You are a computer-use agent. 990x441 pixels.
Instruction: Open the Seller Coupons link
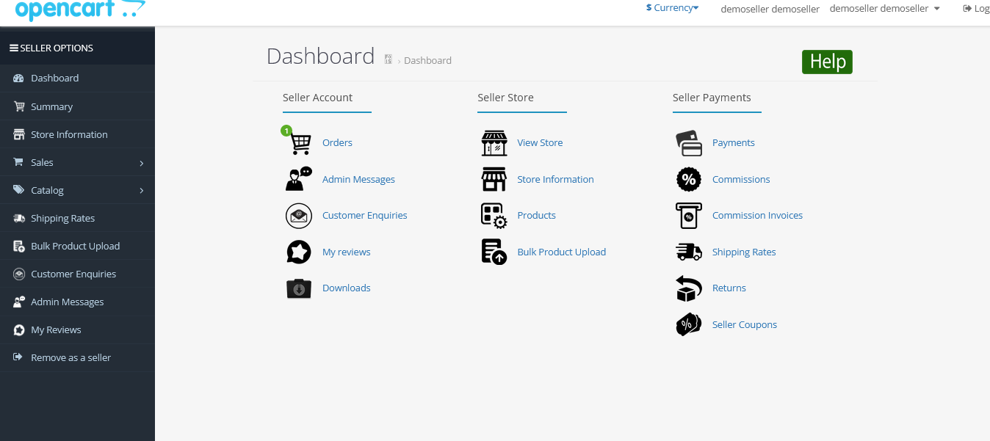coord(745,324)
